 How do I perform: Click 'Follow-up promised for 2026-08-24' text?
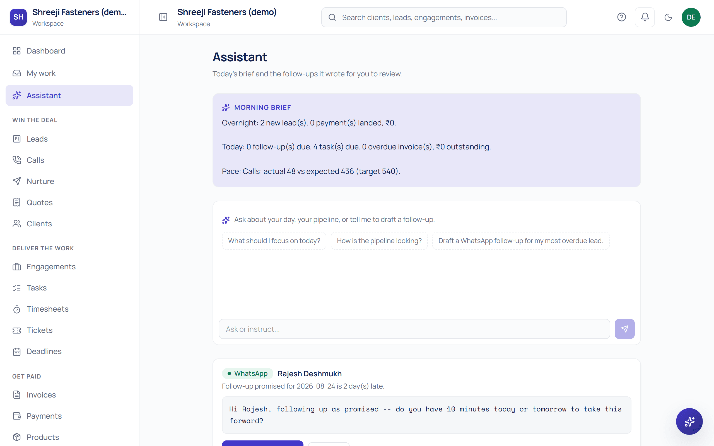303,386
